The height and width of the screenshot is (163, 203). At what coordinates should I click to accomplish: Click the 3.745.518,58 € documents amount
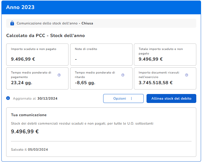(x=155, y=83)
